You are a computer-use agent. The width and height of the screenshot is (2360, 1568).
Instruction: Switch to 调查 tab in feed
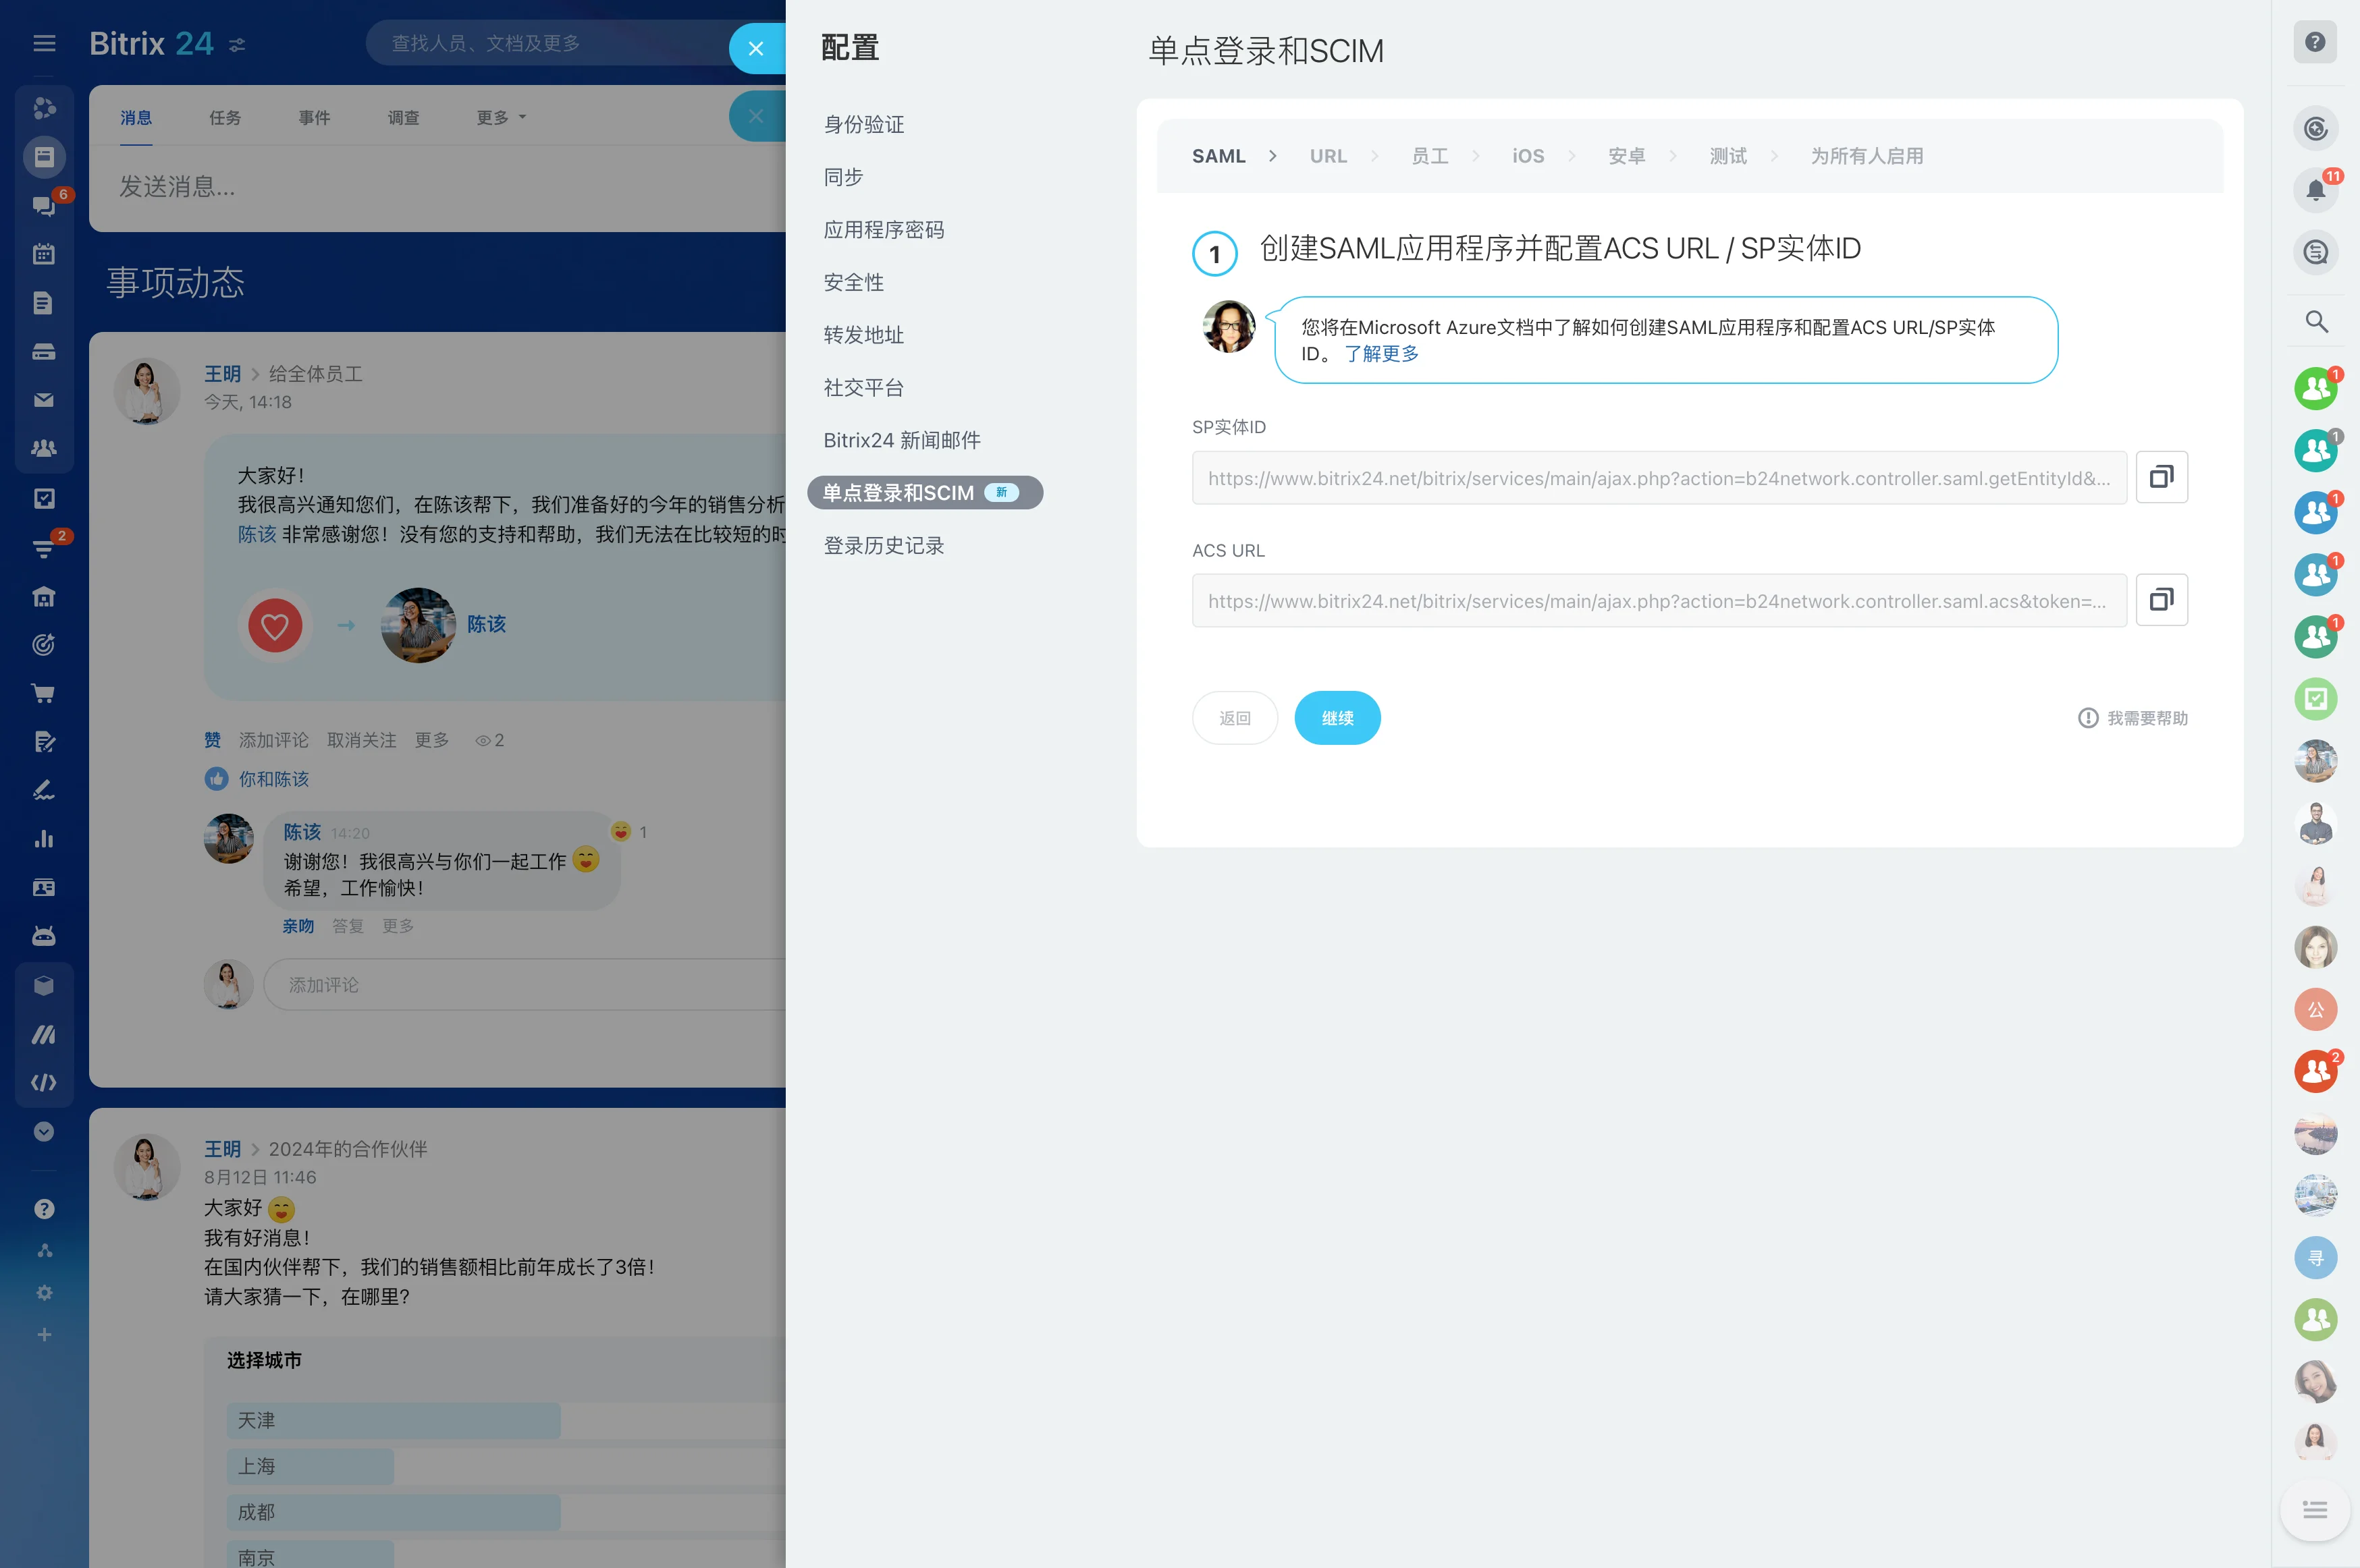[403, 118]
